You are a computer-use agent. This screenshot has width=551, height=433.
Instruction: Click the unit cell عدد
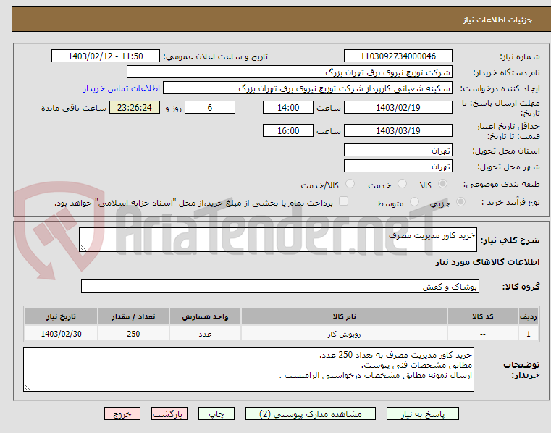coord(205,334)
